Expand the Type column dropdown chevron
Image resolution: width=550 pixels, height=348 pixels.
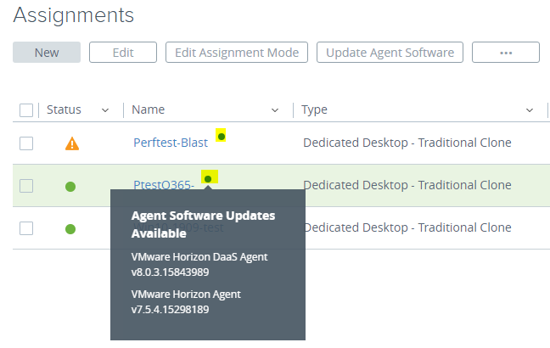(530, 110)
